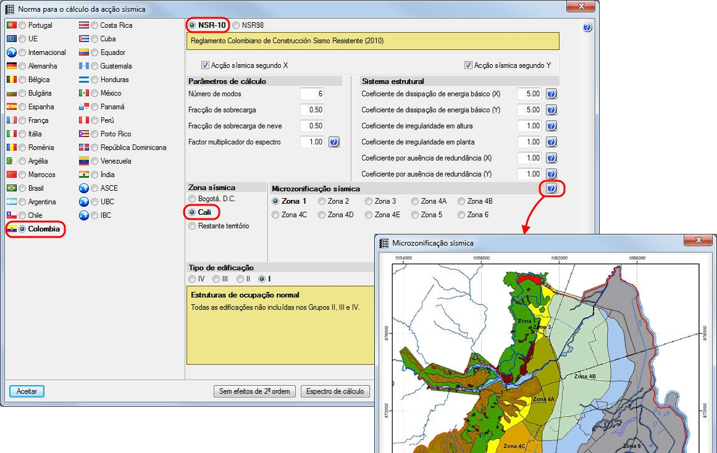Image resolution: width=717 pixels, height=453 pixels.
Task: Open help for dissipação de energia básico (Y)
Action: tap(551, 110)
